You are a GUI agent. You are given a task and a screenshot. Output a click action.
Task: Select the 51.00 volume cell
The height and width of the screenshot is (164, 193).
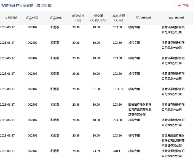[96, 89]
